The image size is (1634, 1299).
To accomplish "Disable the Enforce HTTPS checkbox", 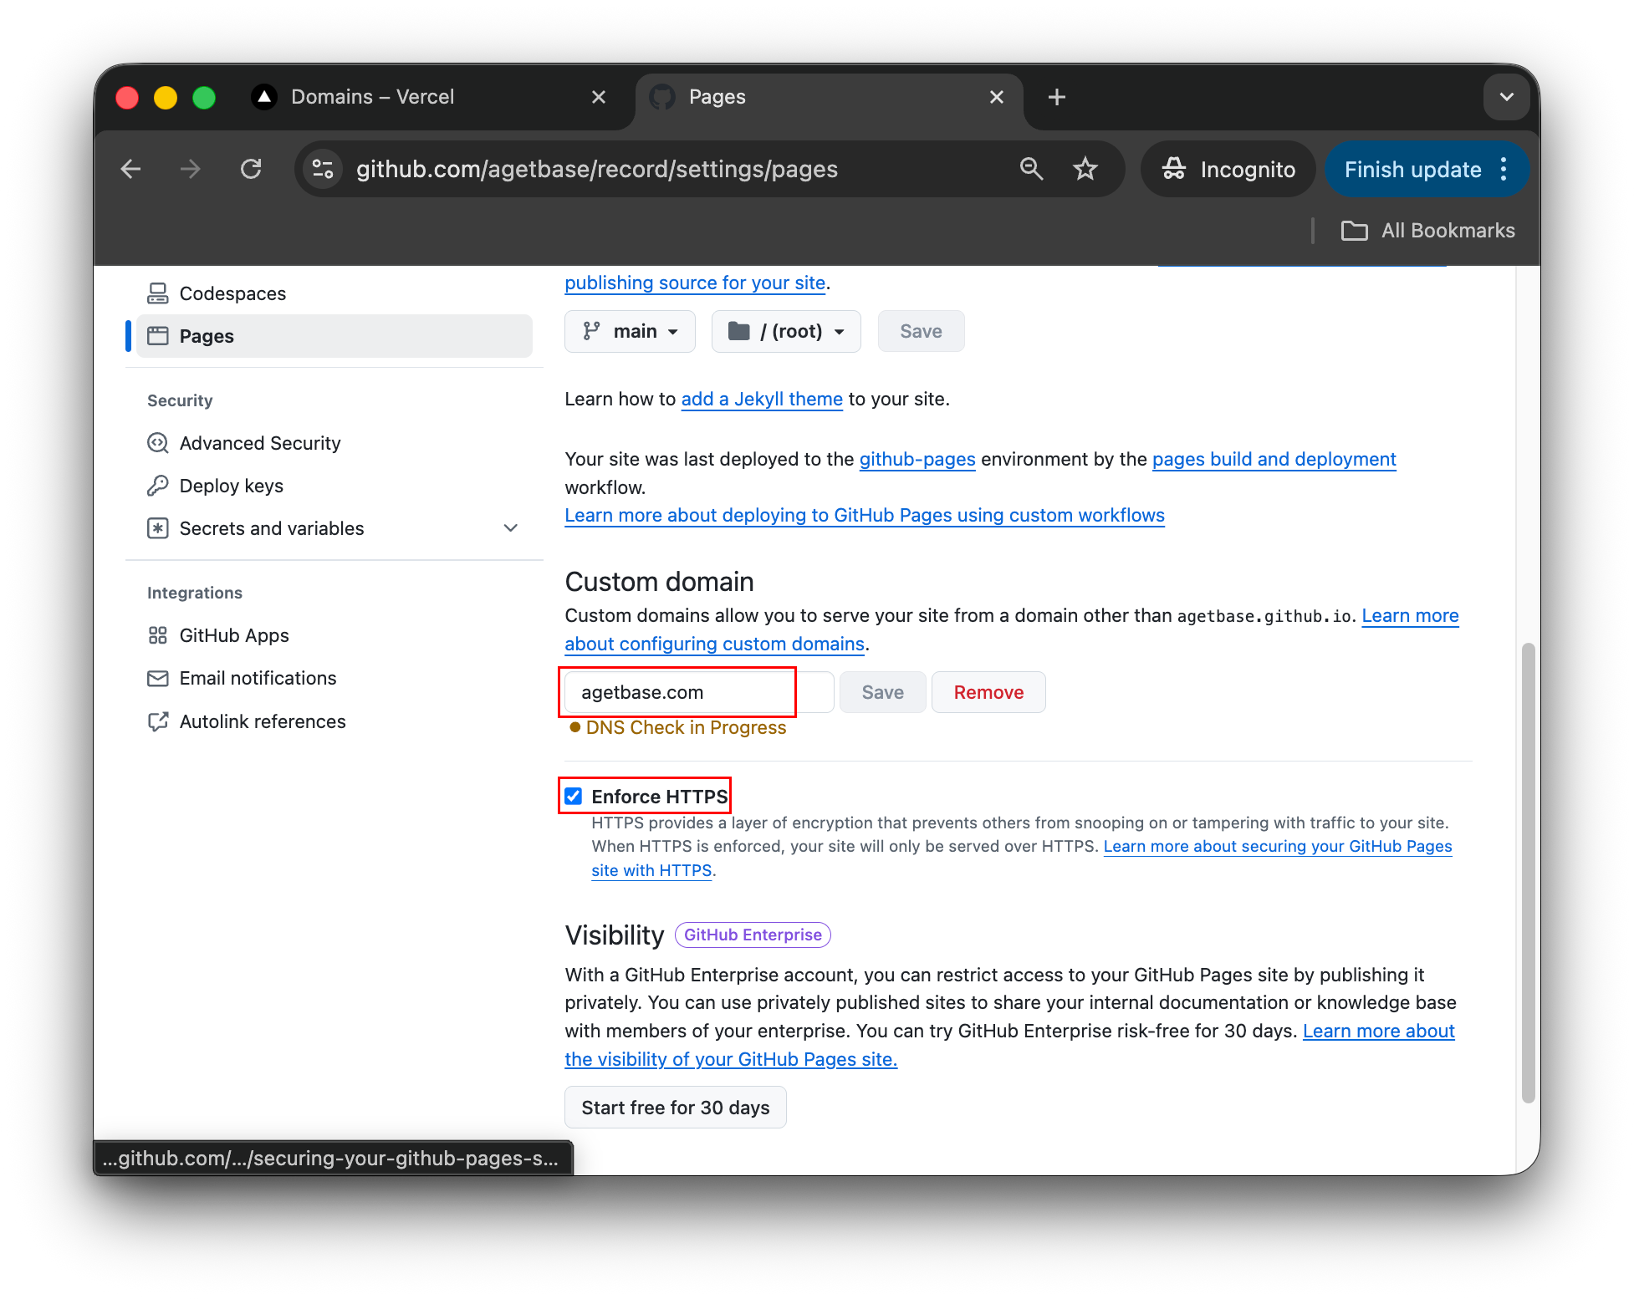I will click(573, 796).
